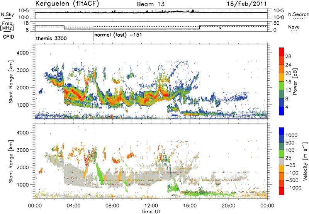Click the "4" label on the Power colorbar
309x214 pixels.
pyautogui.click(x=287, y=107)
